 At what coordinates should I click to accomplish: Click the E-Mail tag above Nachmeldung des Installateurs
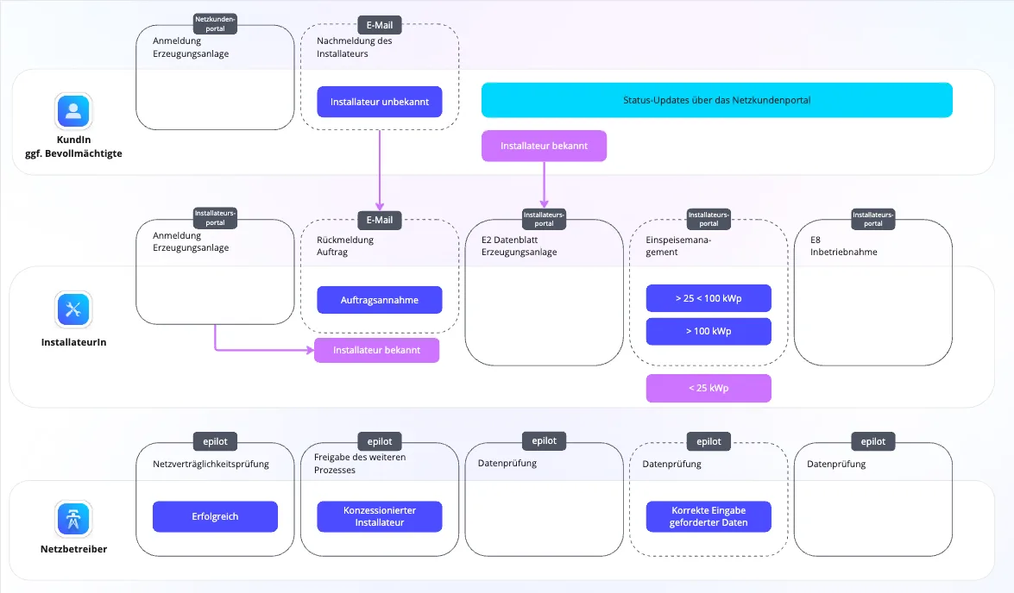point(380,25)
